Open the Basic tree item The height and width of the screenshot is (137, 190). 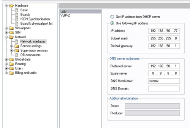[24, 10]
